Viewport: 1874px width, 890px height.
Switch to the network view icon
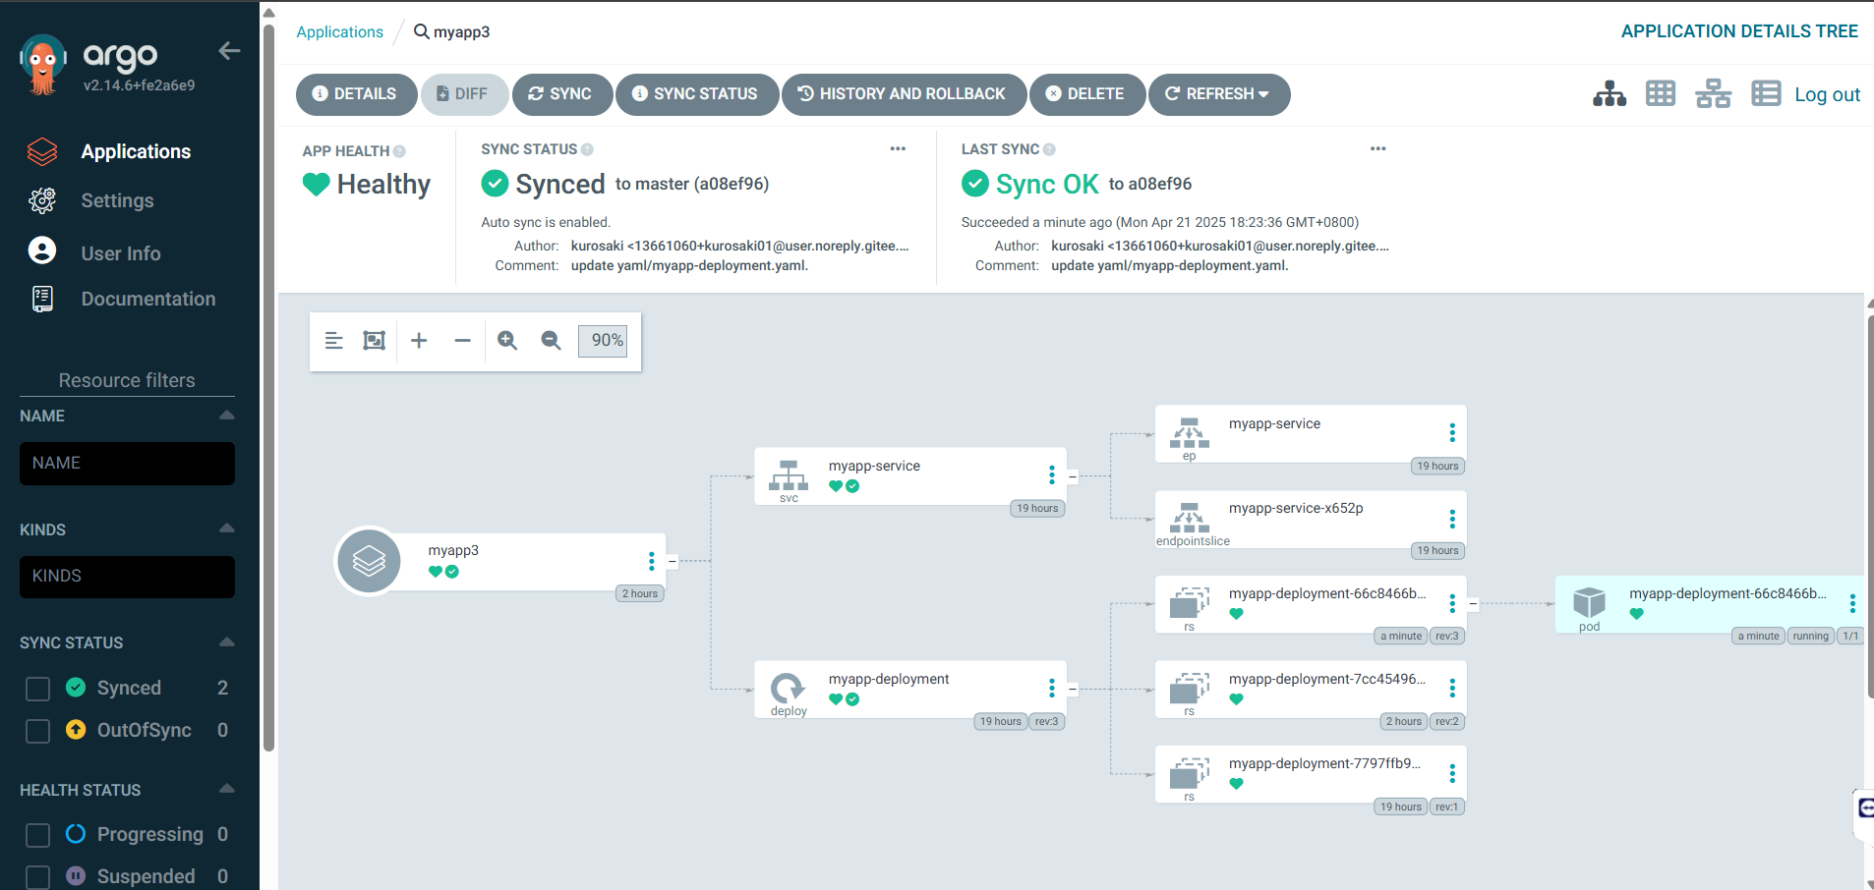1713,94
